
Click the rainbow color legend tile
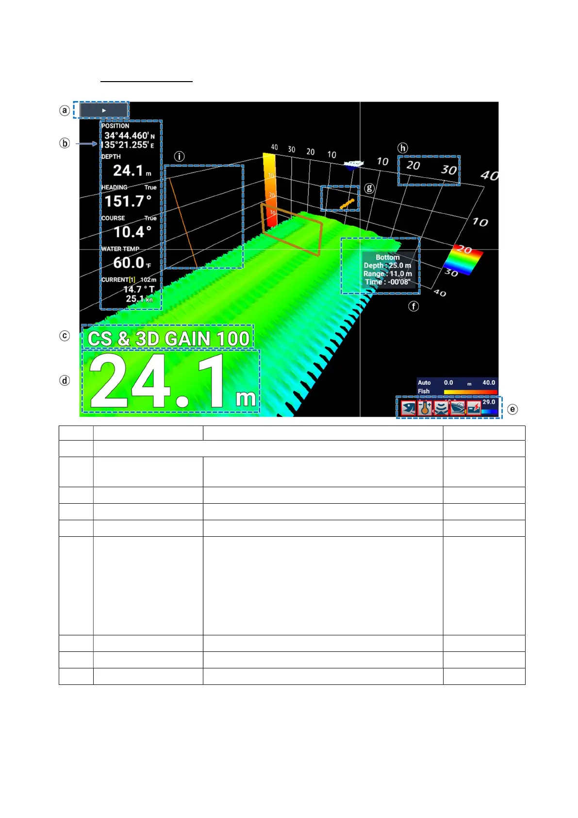click(463, 260)
